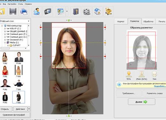Click the Образец разметки sample image
This screenshot has width=166, height=120.
[x=142, y=50]
